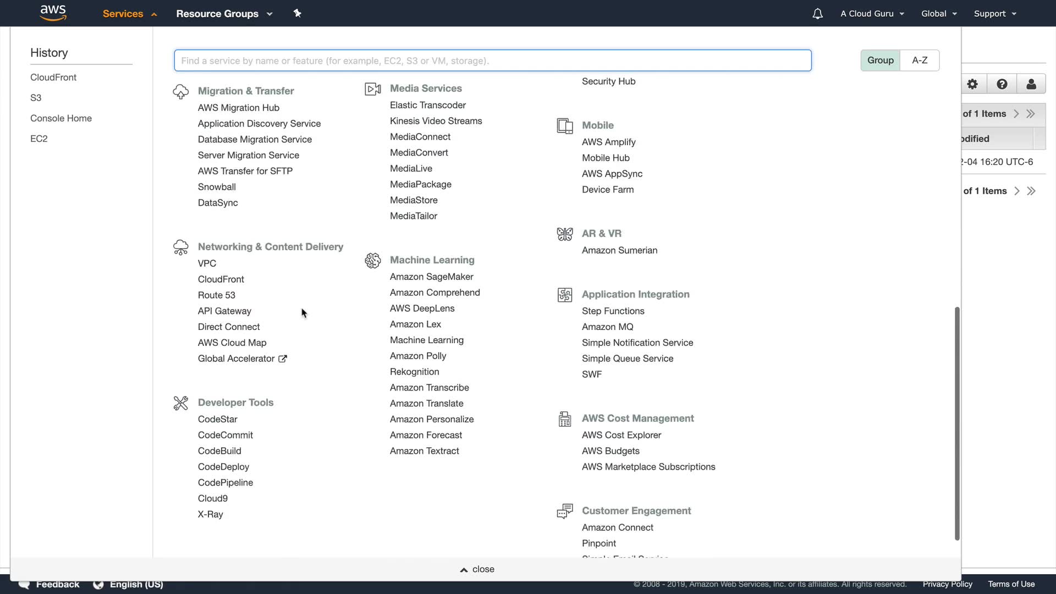Switch to Group view
The width and height of the screenshot is (1056, 594).
[880, 61]
